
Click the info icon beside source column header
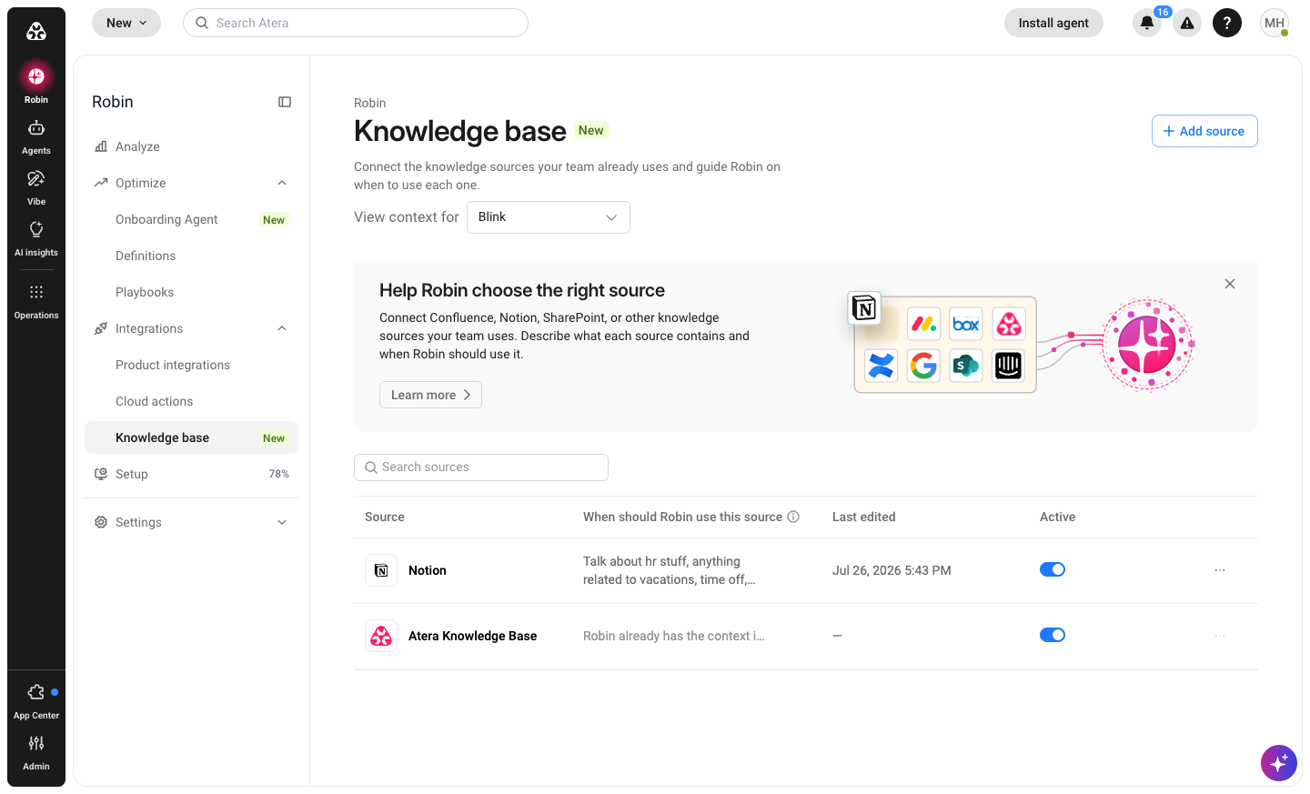(793, 517)
